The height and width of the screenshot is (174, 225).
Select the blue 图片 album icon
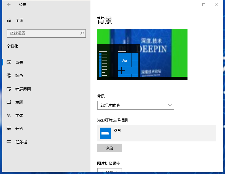105,133
